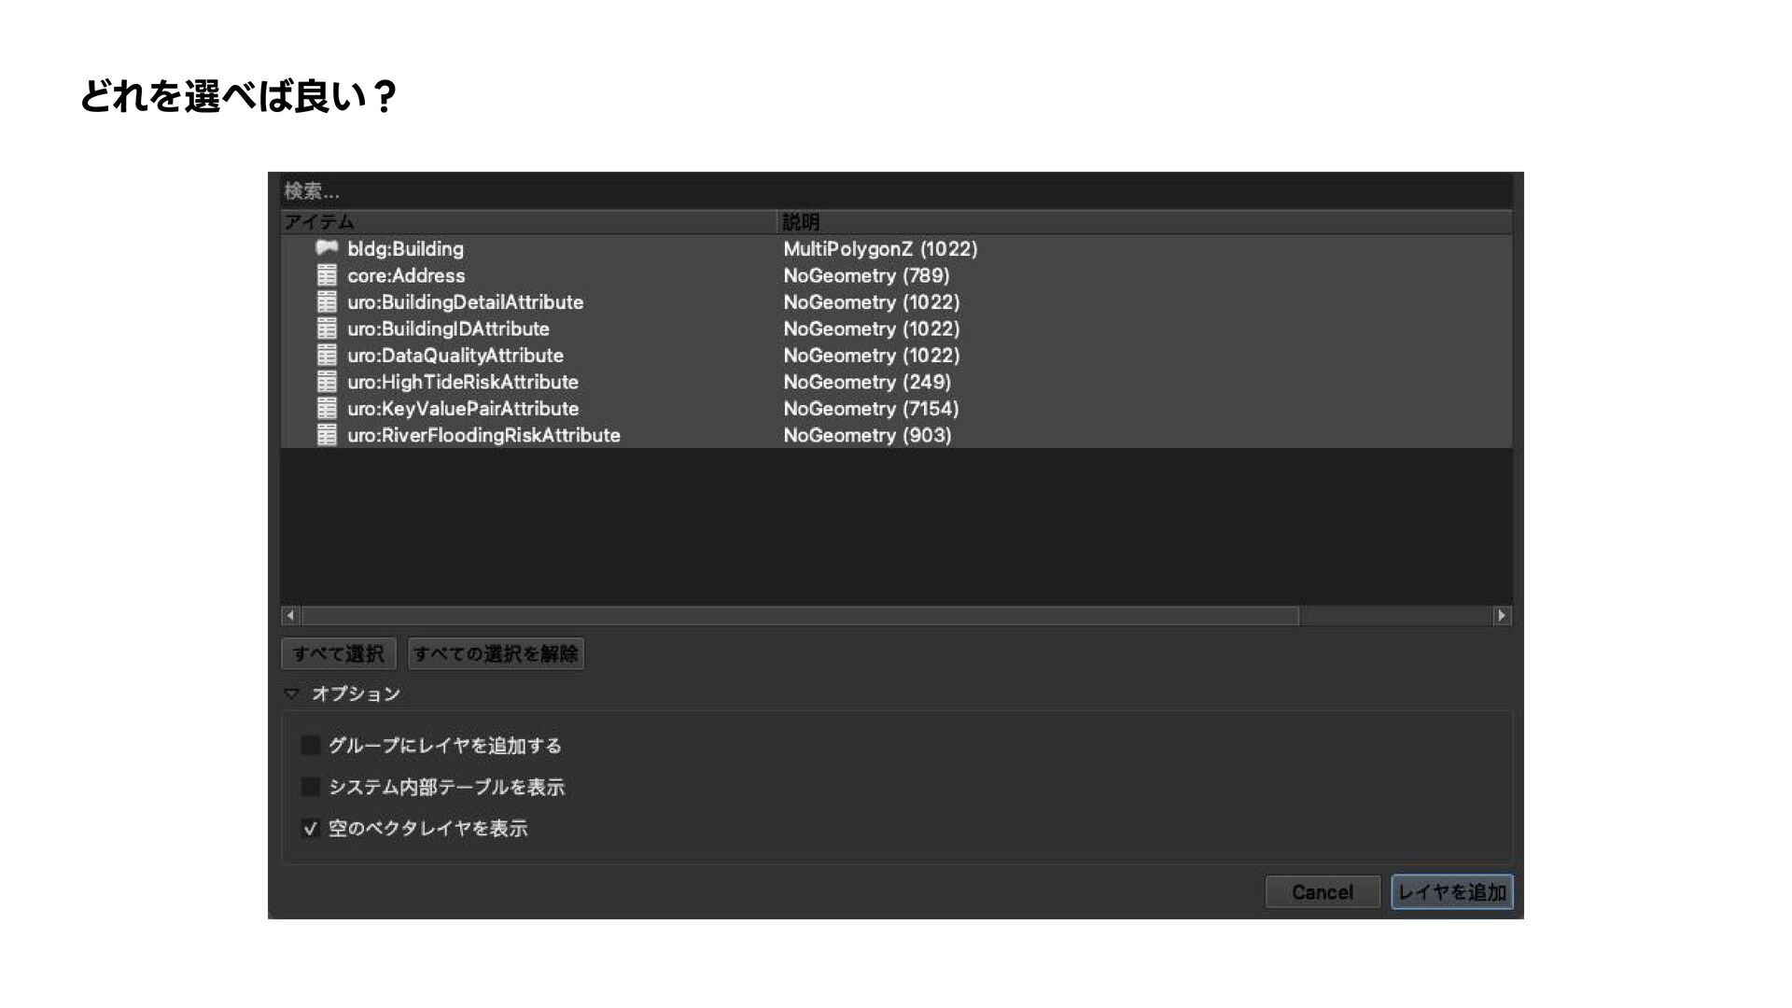Screen dimensions: 1792x1008
Task: Click the right scroll arrow of list
Action: [1501, 615]
